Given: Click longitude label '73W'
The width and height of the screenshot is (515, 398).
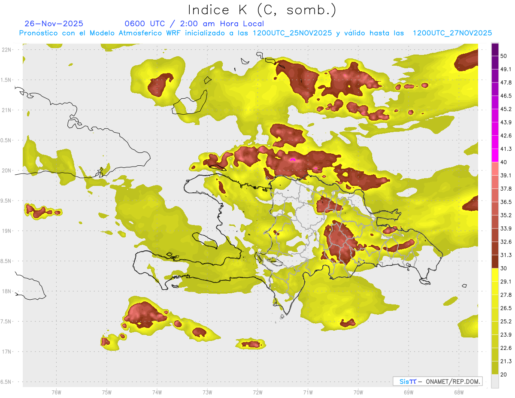Looking at the screenshot, I should pyautogui.click(x=207, y=392).
